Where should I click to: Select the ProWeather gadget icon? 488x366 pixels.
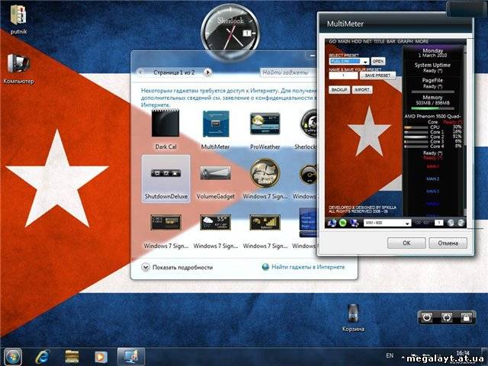pos(265,124)
